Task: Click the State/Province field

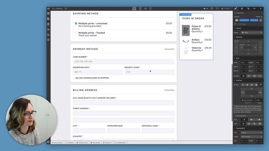Action: (124, 130)
